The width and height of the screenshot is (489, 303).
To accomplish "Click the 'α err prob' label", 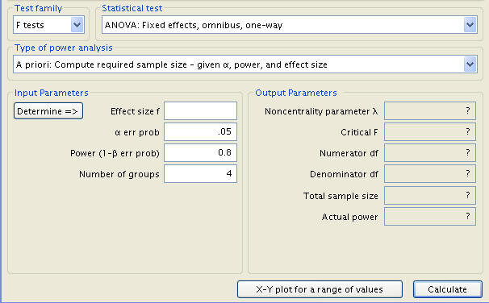I will pyautogui.click(x=137, y=133).
